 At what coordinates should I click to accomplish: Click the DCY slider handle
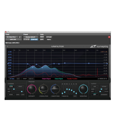pos(14,89)
